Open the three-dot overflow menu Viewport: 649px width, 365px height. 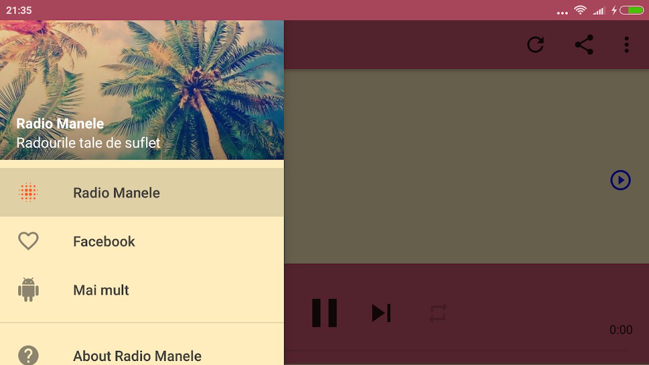pyautogui.click(x=627, y=45)
